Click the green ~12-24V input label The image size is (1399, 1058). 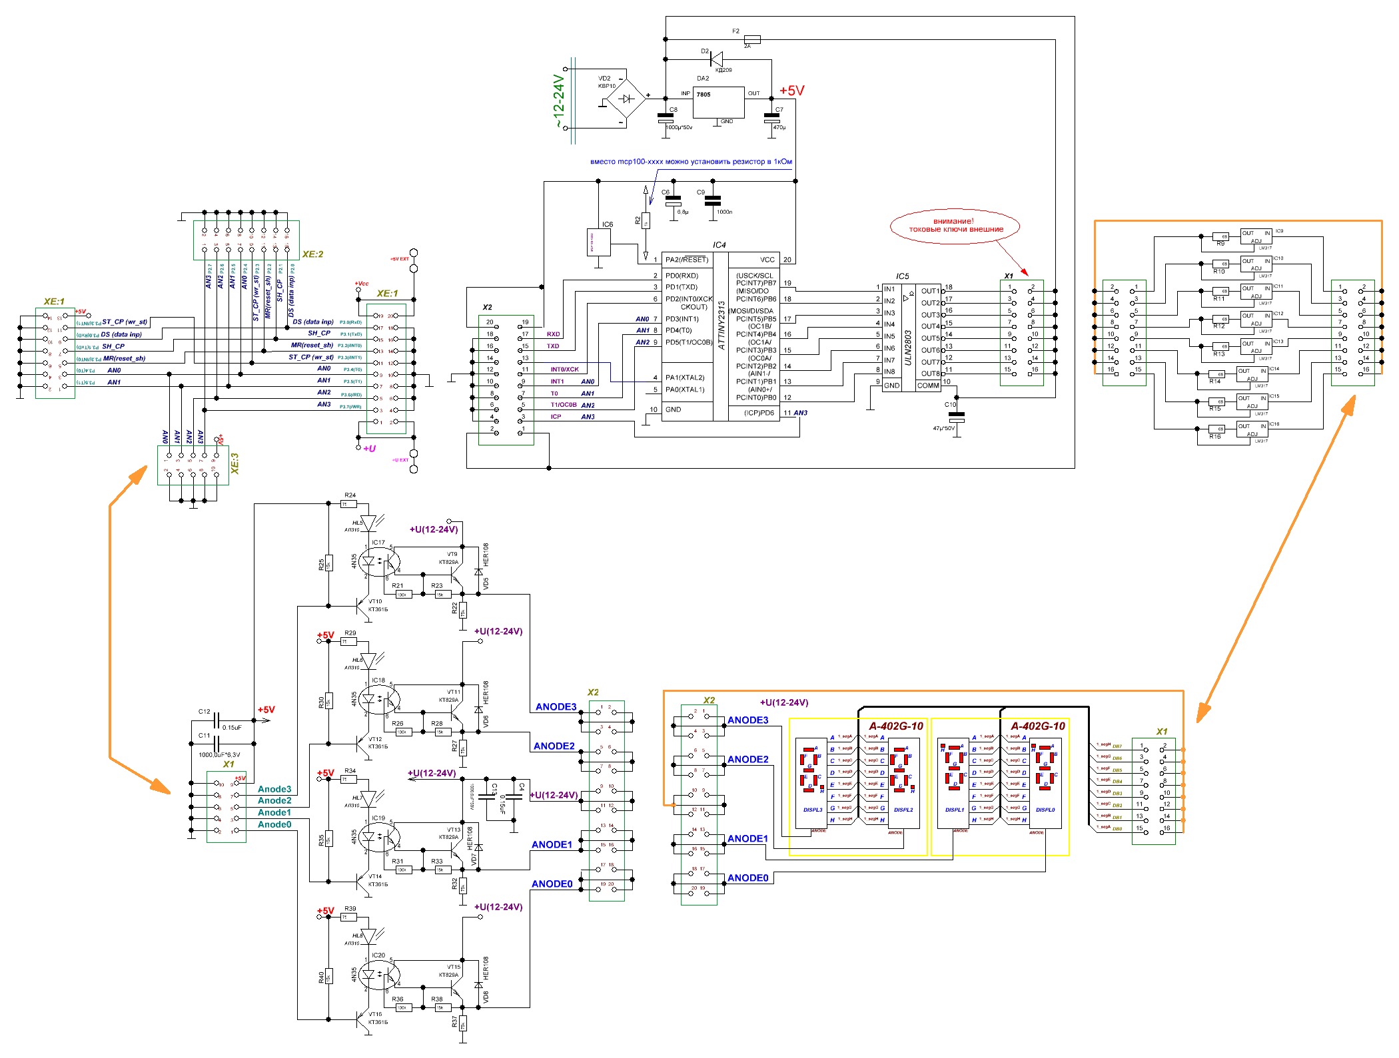(558, 101)
